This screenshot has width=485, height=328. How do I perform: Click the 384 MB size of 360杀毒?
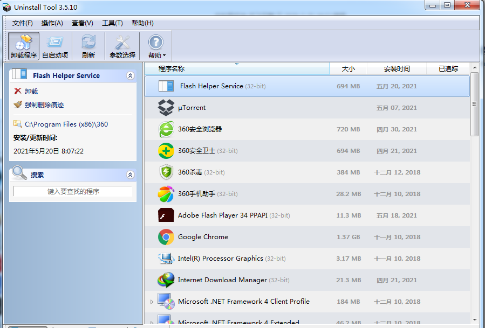(x=349, y=172)
